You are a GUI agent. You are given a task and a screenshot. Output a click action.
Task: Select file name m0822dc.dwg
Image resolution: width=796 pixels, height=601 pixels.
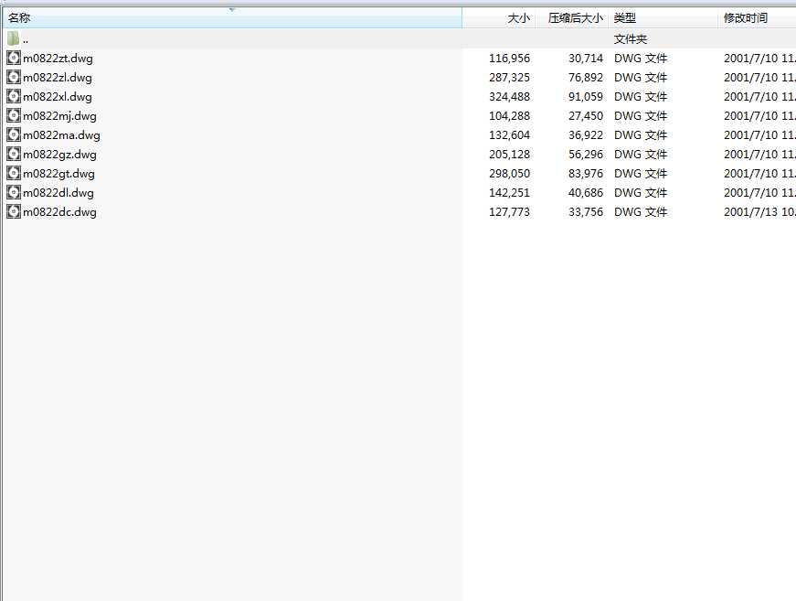(59, 212)
